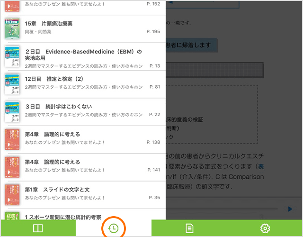Open history entry 12日目 推定と検定（2）
The width and height of the screenshot is (303, 237).
click(x=83, y=84)
